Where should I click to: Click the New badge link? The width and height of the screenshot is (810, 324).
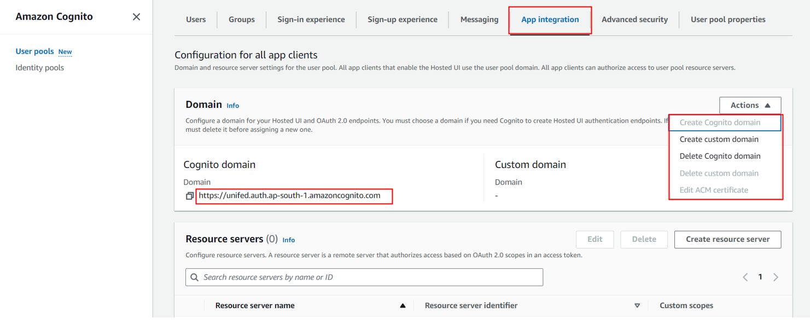pyautogui.click(x=65, y=52)
